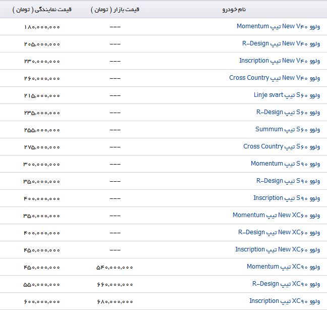The image size is (327, 310).
Task: Click the '---' market price in S60 Summum row
Action: coord(115,130)
